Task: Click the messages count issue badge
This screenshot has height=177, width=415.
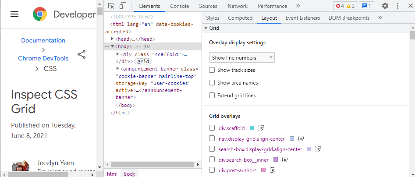Action: coord(366,6)
